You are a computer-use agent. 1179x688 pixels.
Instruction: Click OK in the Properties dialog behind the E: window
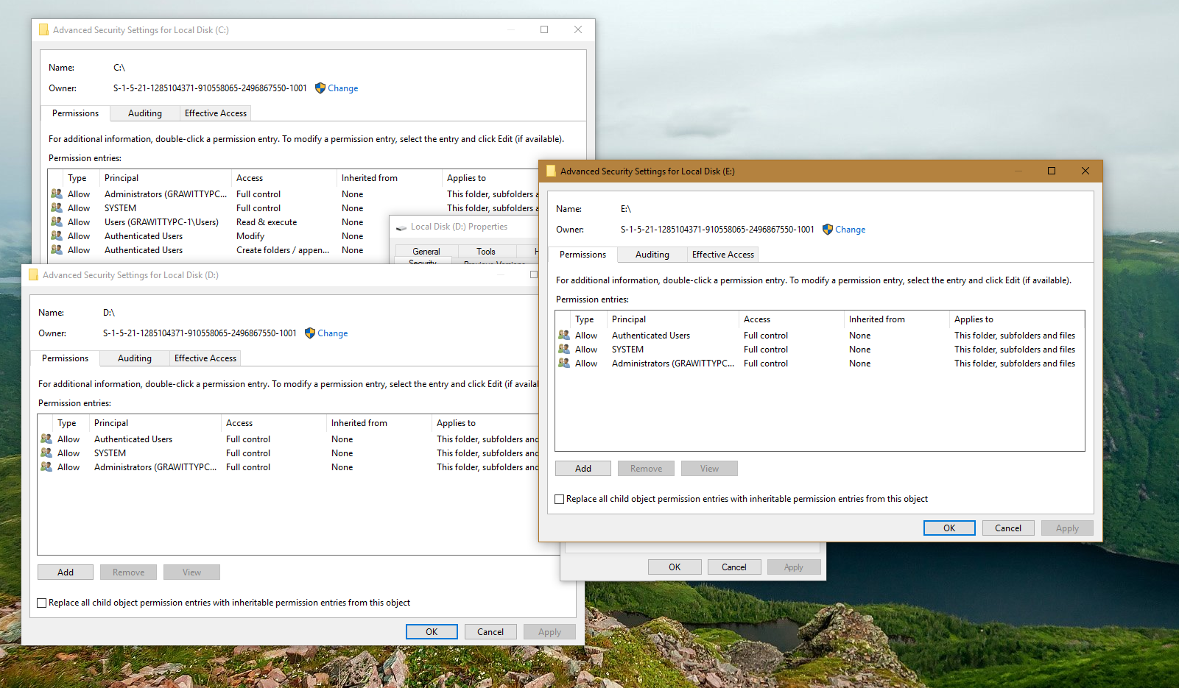[675, 567]
